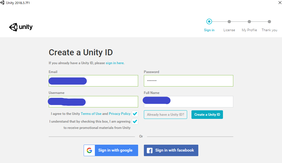Select the Sign in step circle
This screenshot has width=282, height=163.
(209, 21)
